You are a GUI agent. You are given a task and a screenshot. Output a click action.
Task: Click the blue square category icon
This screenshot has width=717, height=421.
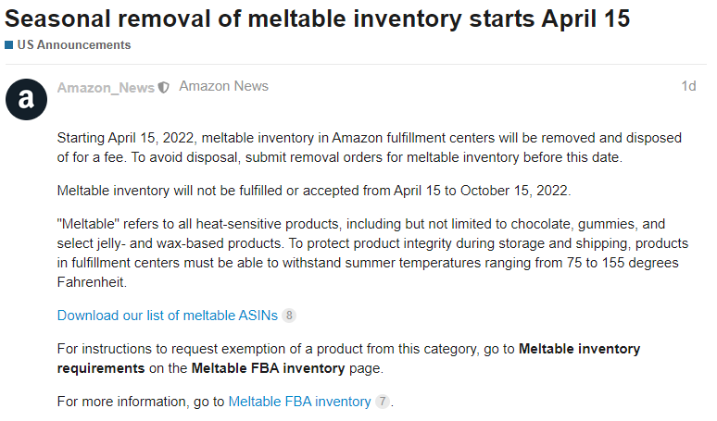click(8, 45)
